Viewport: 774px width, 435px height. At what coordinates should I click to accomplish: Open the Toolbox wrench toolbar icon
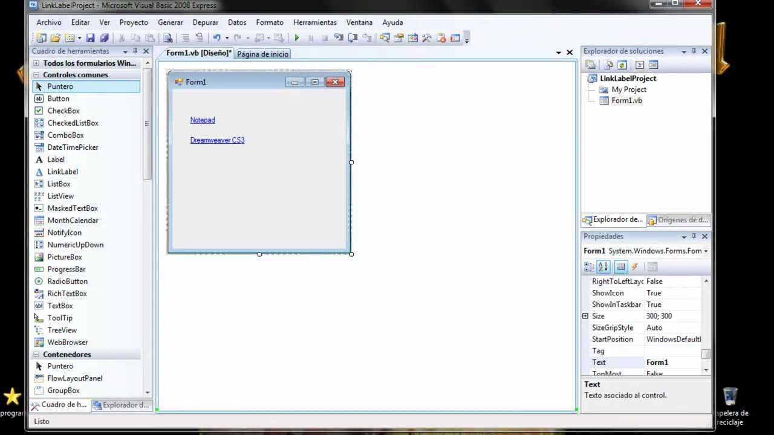(x=426, y=38)
